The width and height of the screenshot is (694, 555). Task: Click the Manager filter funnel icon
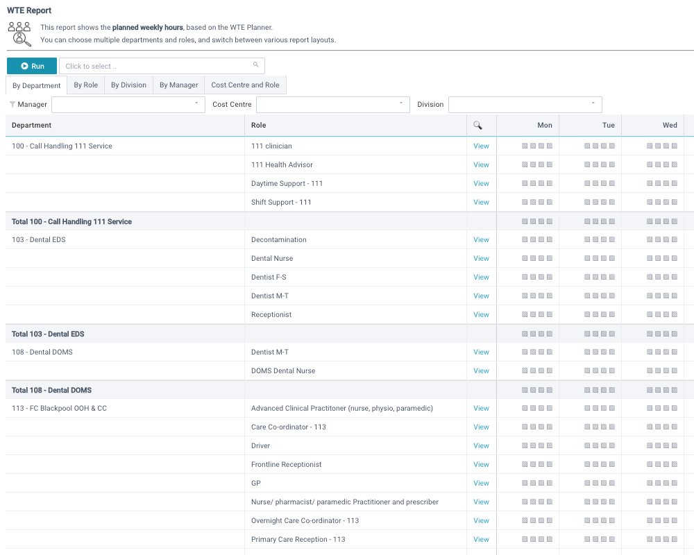12,105
